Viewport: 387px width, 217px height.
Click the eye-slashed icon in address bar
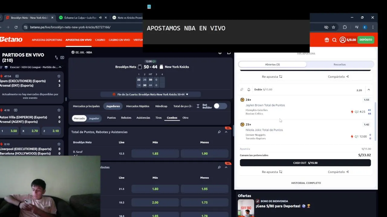[x=326, y=27]
